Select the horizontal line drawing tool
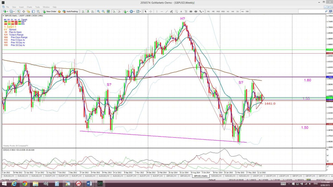 click(x=162, y=11)
